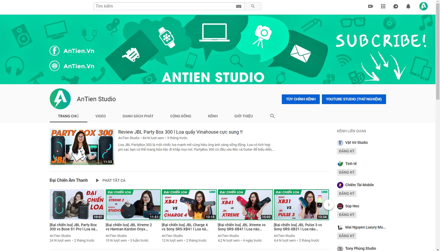Image resolution: width=440 pixels, height=251 pixels.
Task: Open JBL Charge 4 vs Sony XB41 thumbnail
Action: click(x=189, y=205)
